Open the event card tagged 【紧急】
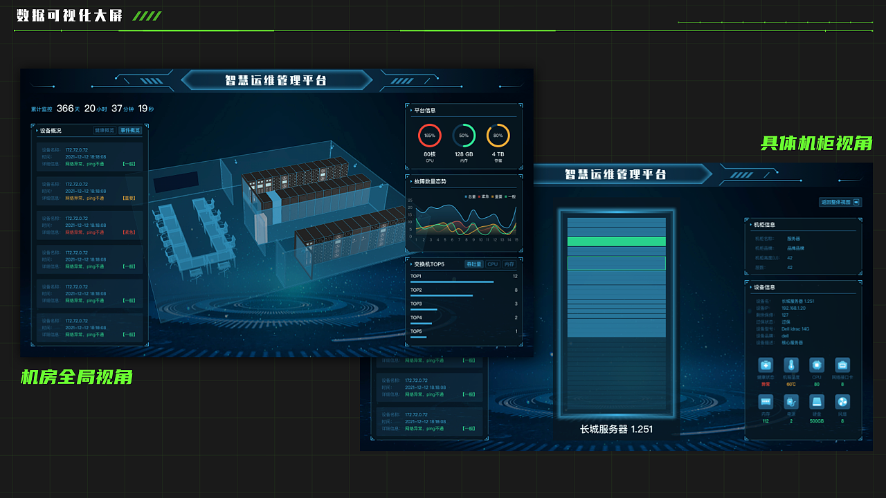This screenshot has height=498, width=886. tap(90, 225)
